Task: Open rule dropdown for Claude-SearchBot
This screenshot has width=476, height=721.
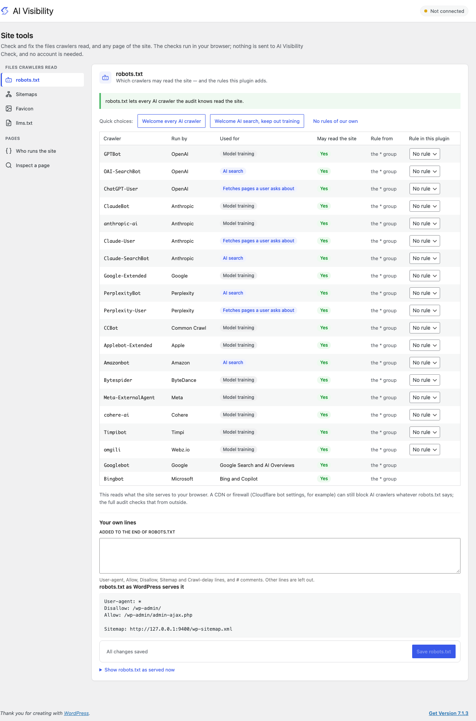Action: coord(425,259)
